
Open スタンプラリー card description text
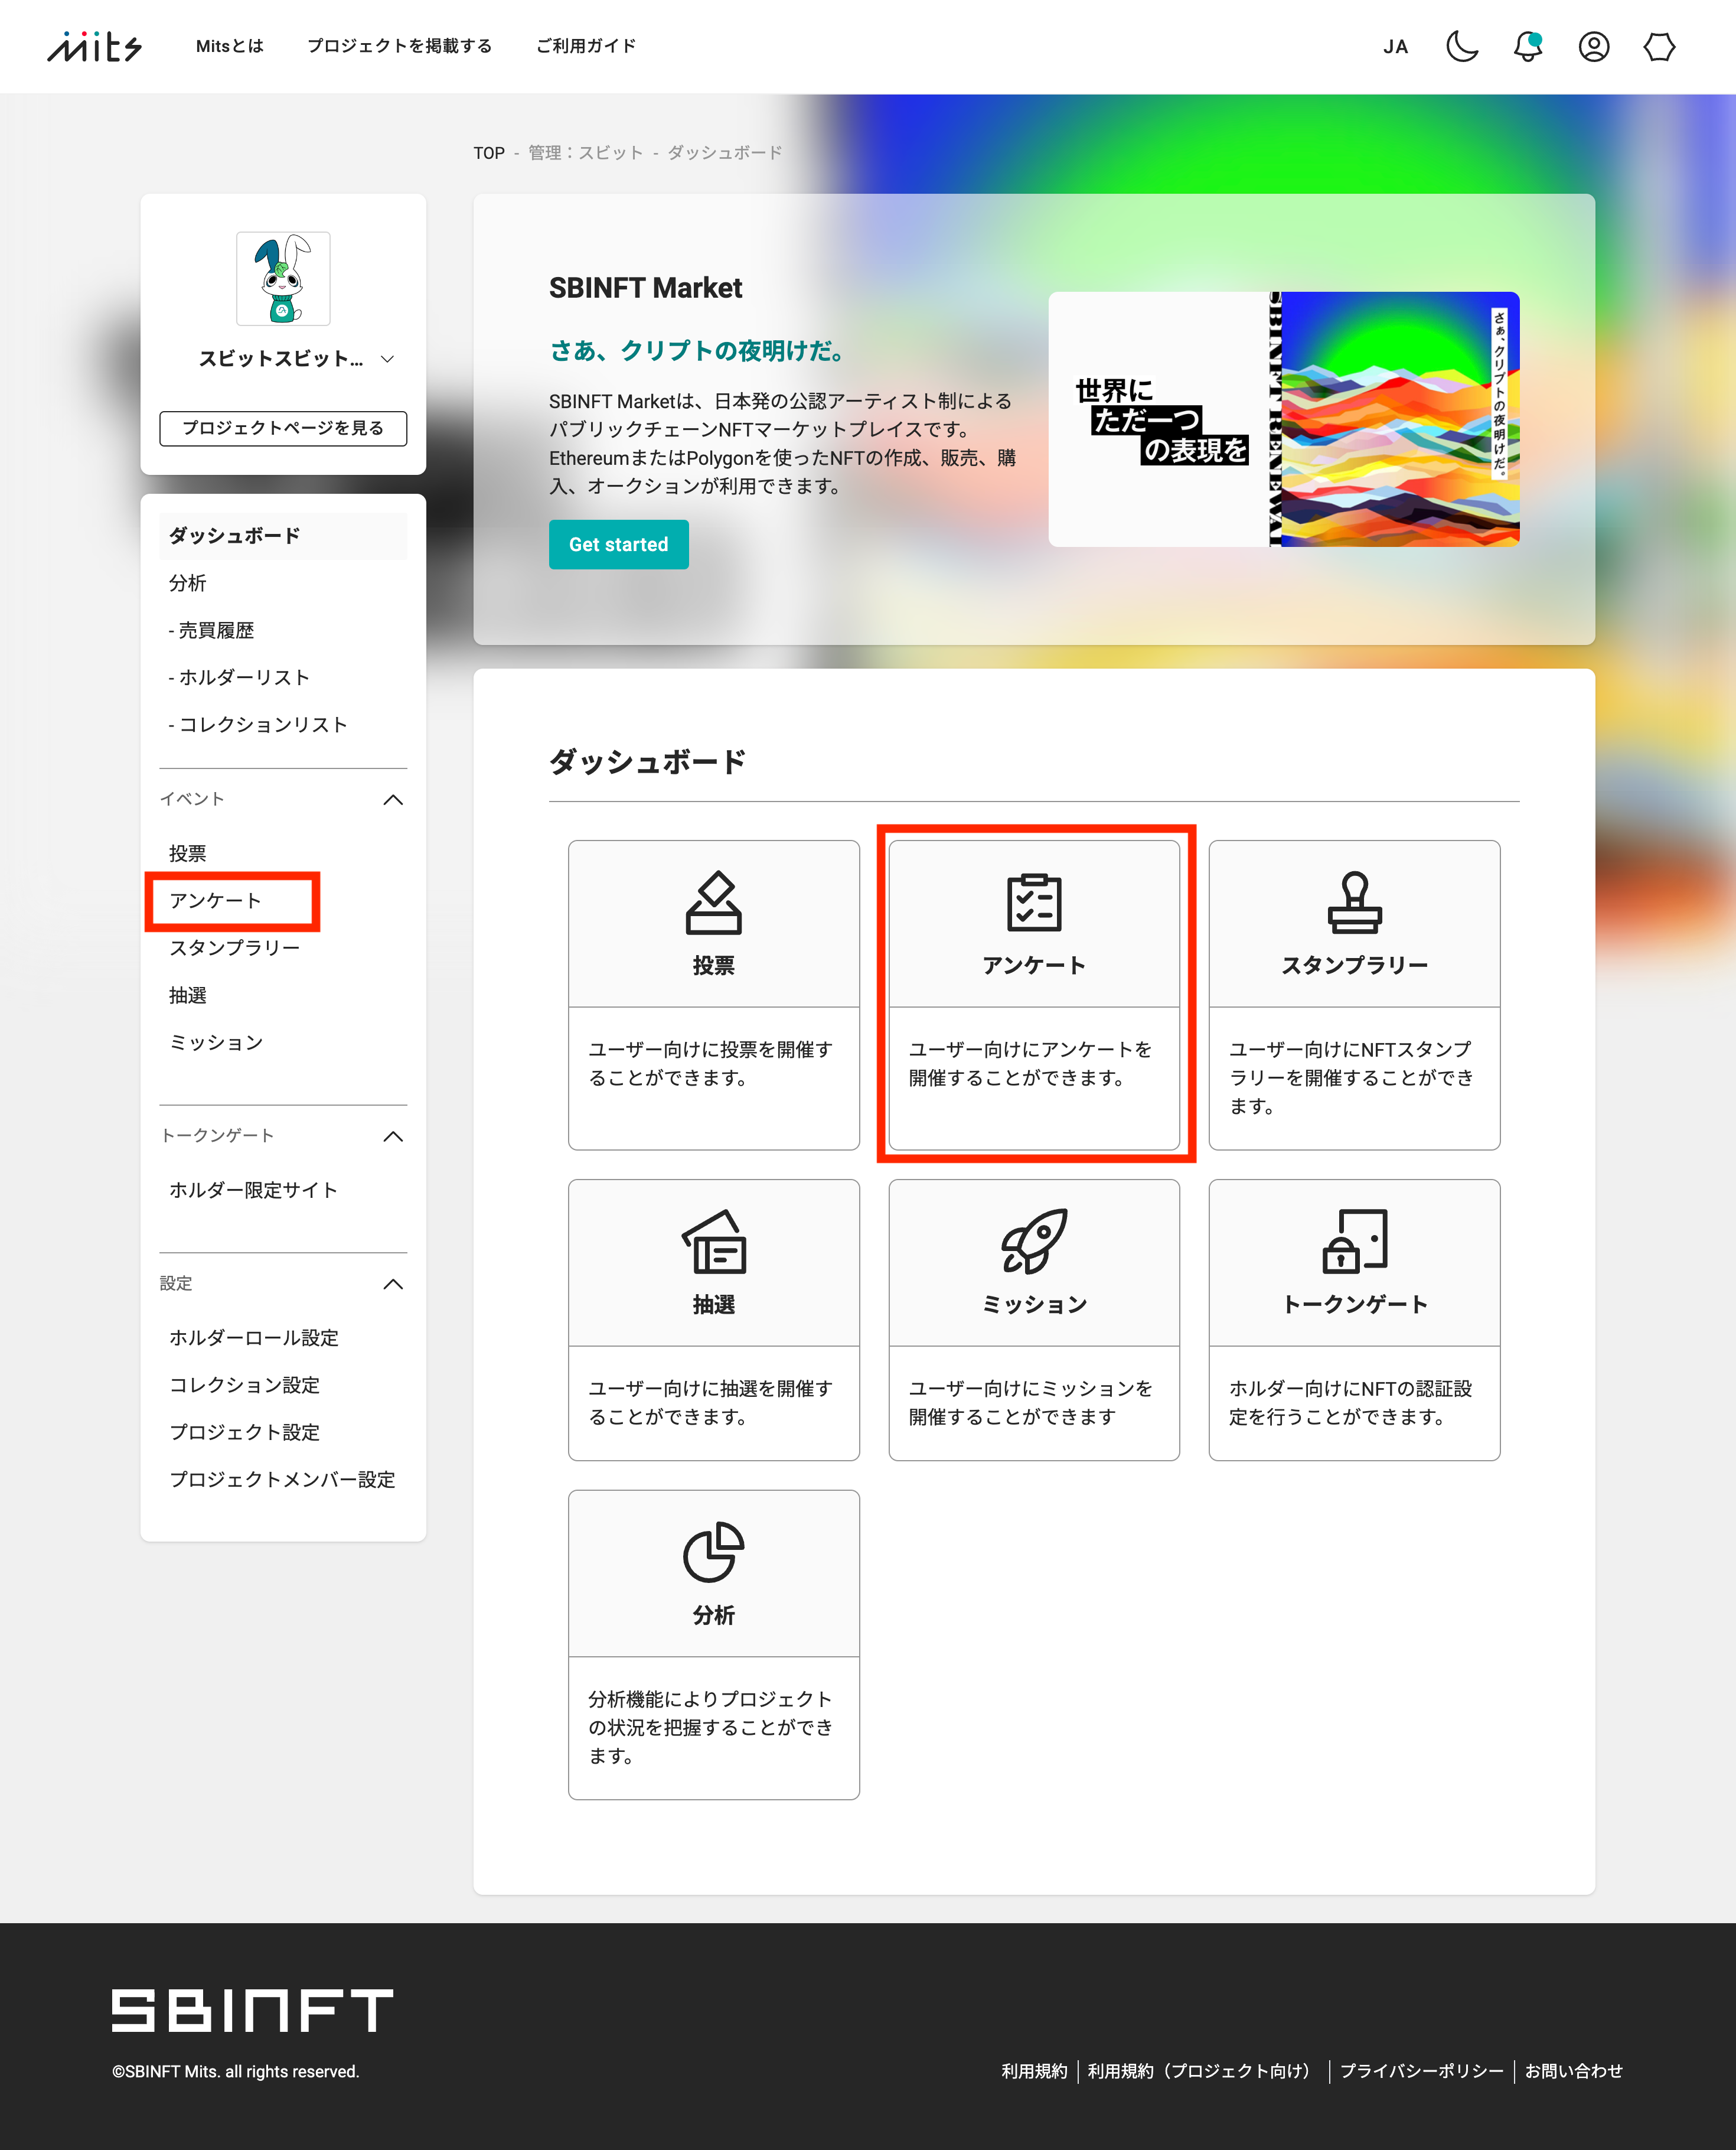(1352, 1077)
